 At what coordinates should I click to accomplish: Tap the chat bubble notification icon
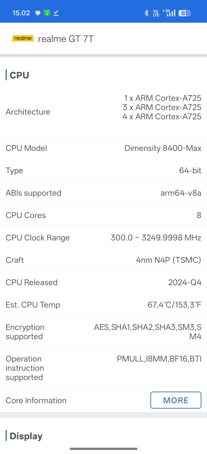38,13
